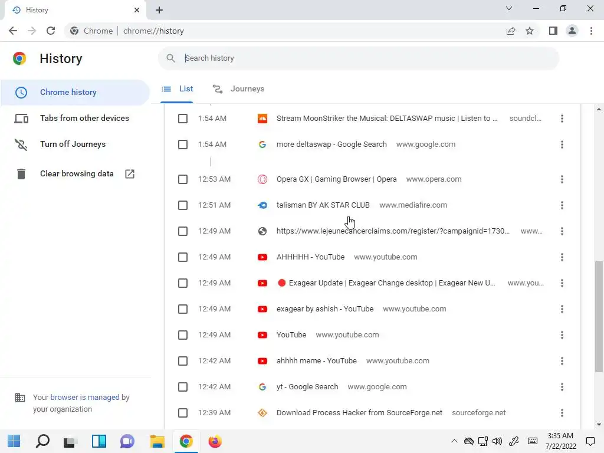This screenshot has width=604, height=453.
Task: Click MediaFire favicon of talisman entry
Action: pyautogui.click(x=262, y=205)
